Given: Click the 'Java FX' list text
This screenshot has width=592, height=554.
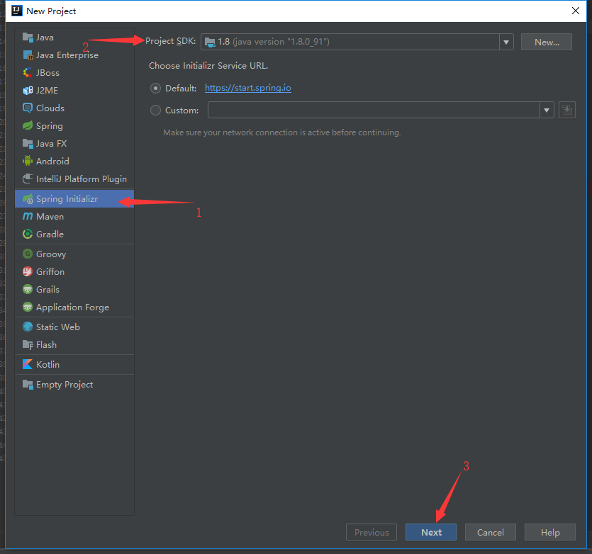Looking at the screenshot, I should pos(51,143).
